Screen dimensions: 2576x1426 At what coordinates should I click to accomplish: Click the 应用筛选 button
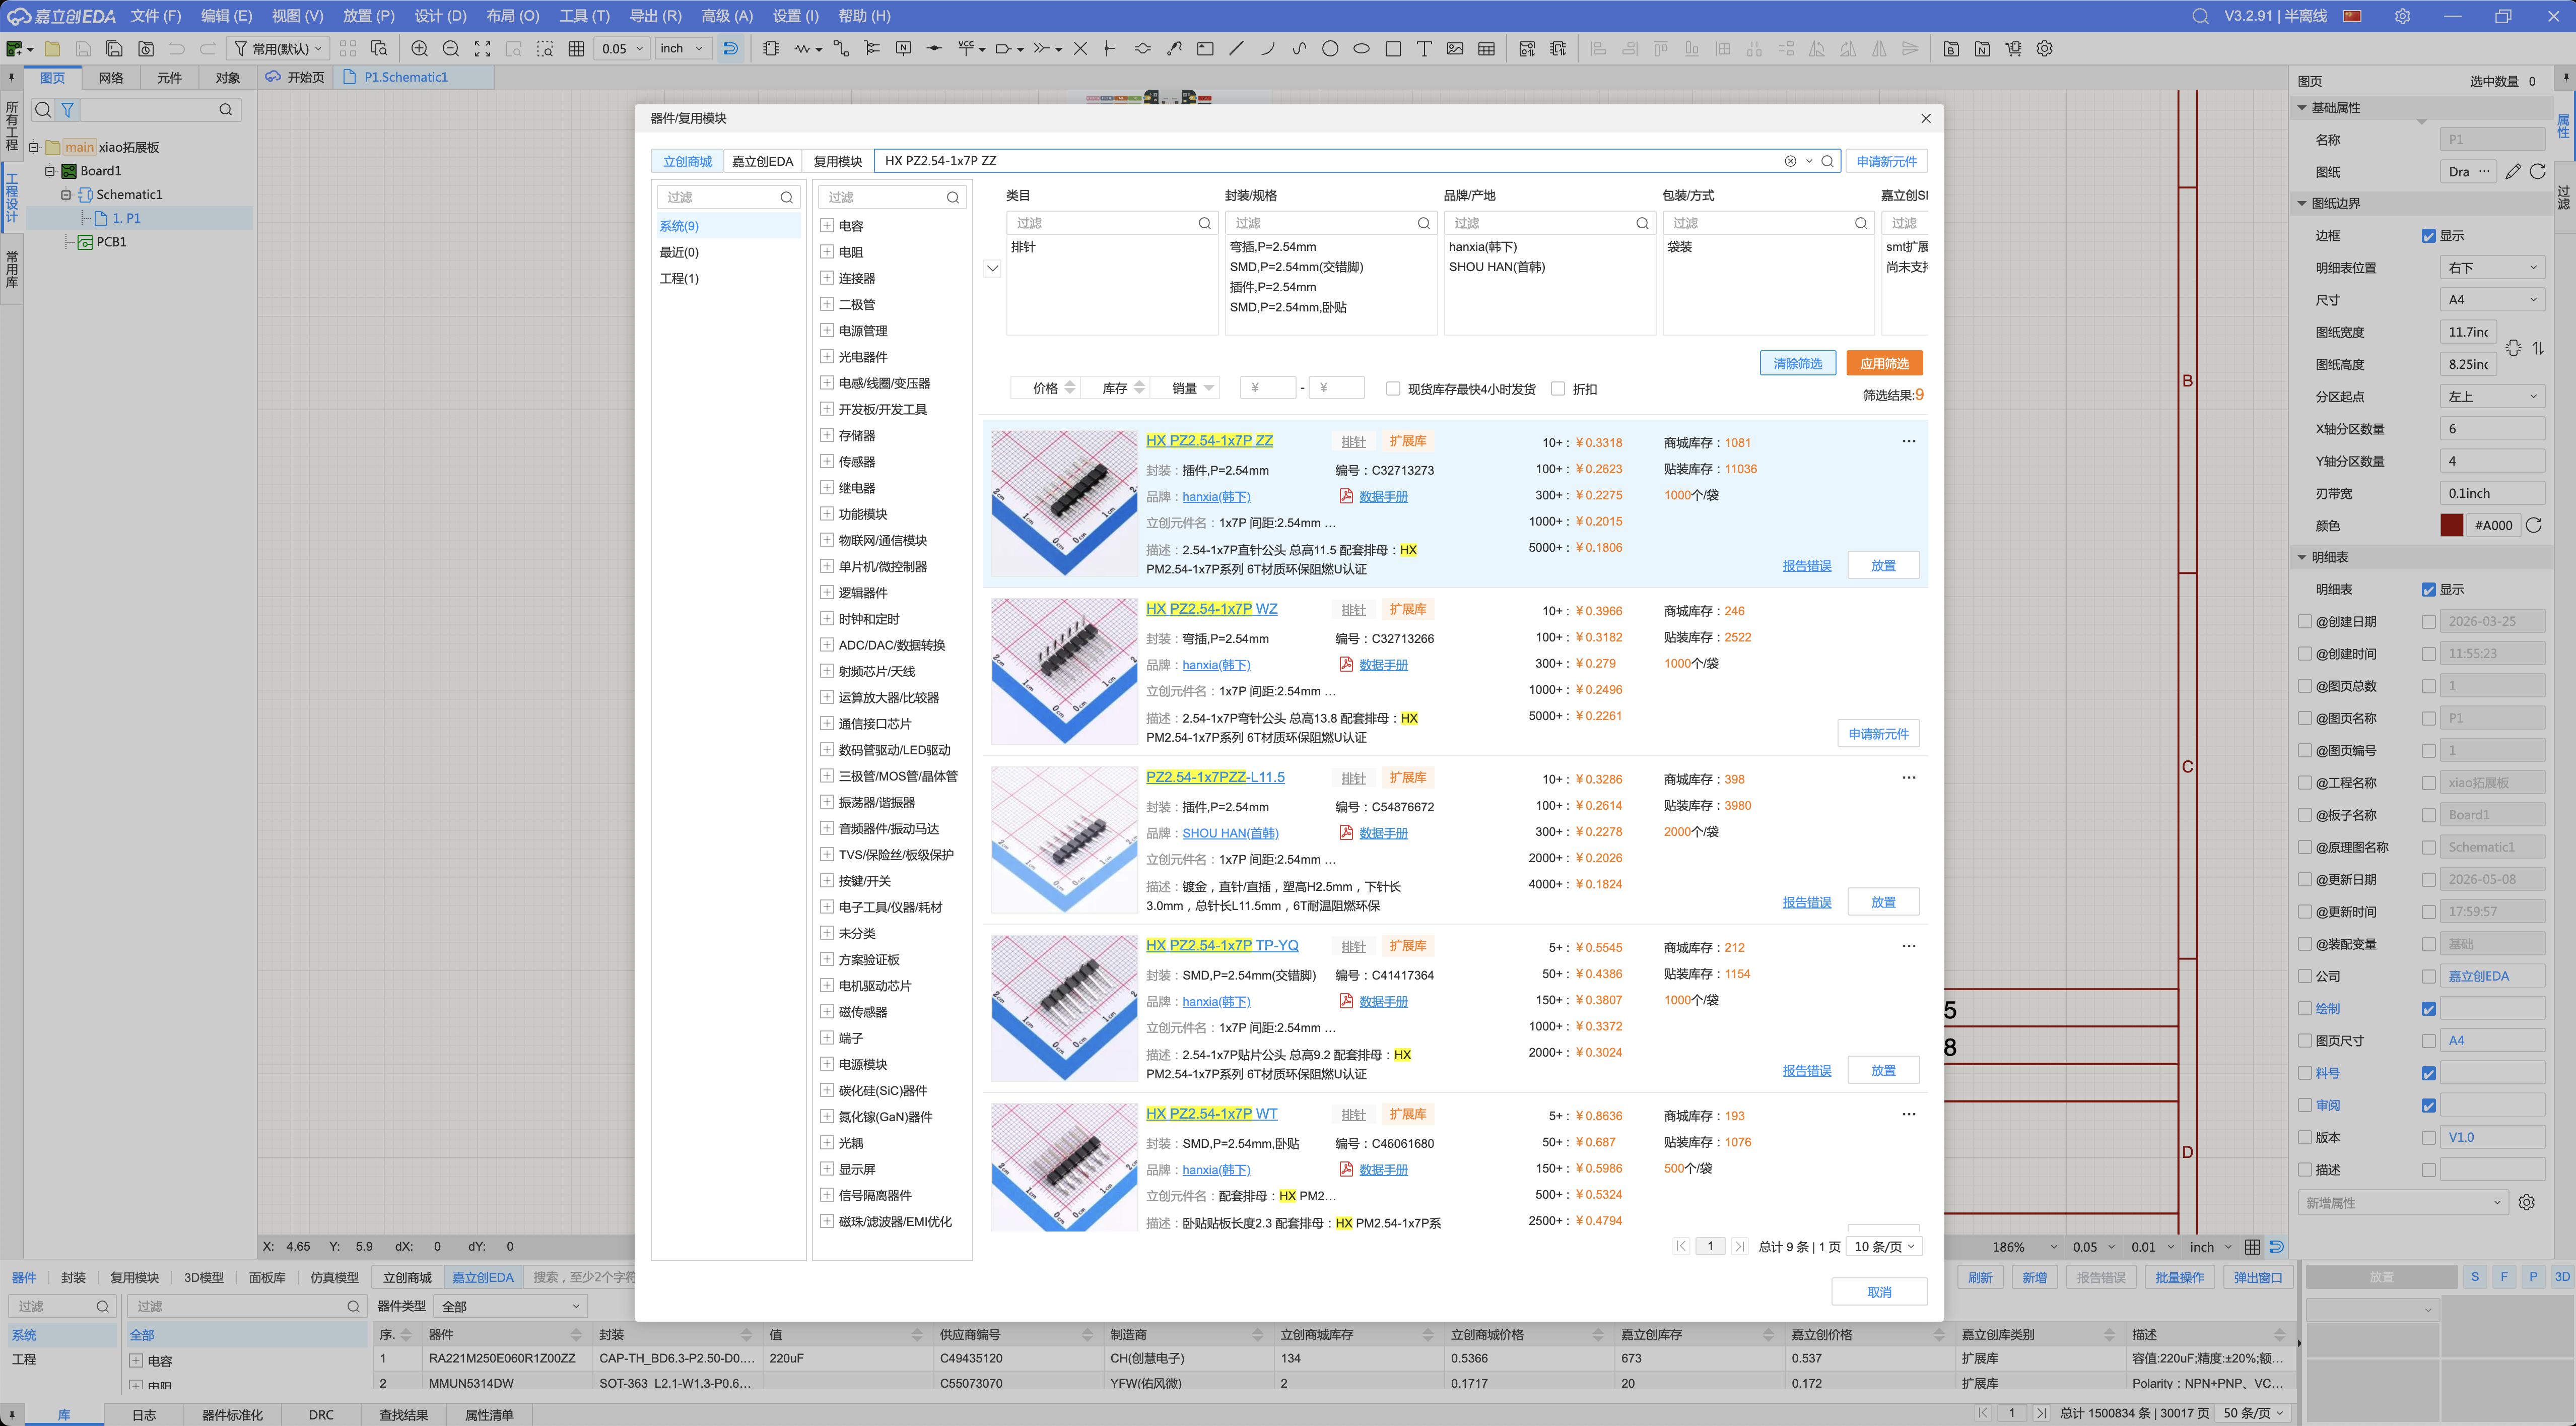1884,363
